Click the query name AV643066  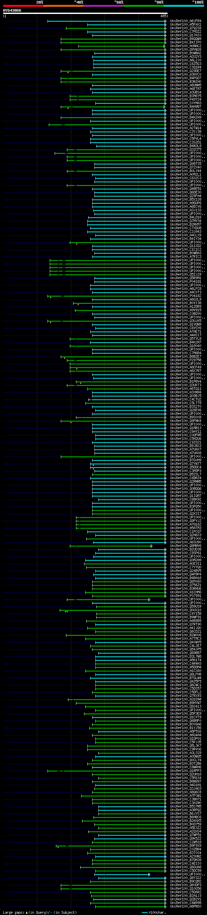(x=12, y=10)
